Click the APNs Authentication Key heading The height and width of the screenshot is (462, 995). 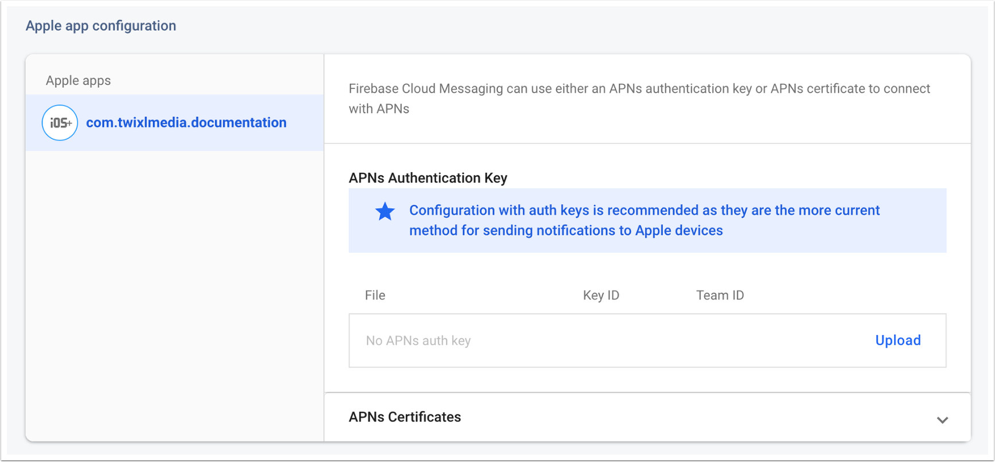428,178
